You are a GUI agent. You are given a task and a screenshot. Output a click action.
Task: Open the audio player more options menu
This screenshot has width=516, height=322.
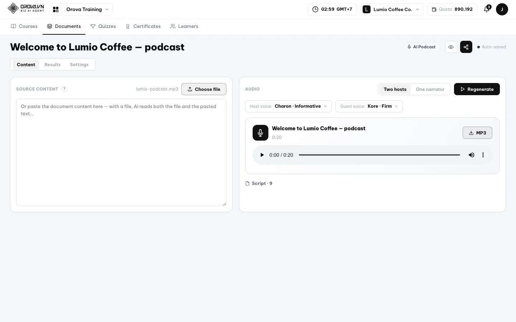click(483, 155)
